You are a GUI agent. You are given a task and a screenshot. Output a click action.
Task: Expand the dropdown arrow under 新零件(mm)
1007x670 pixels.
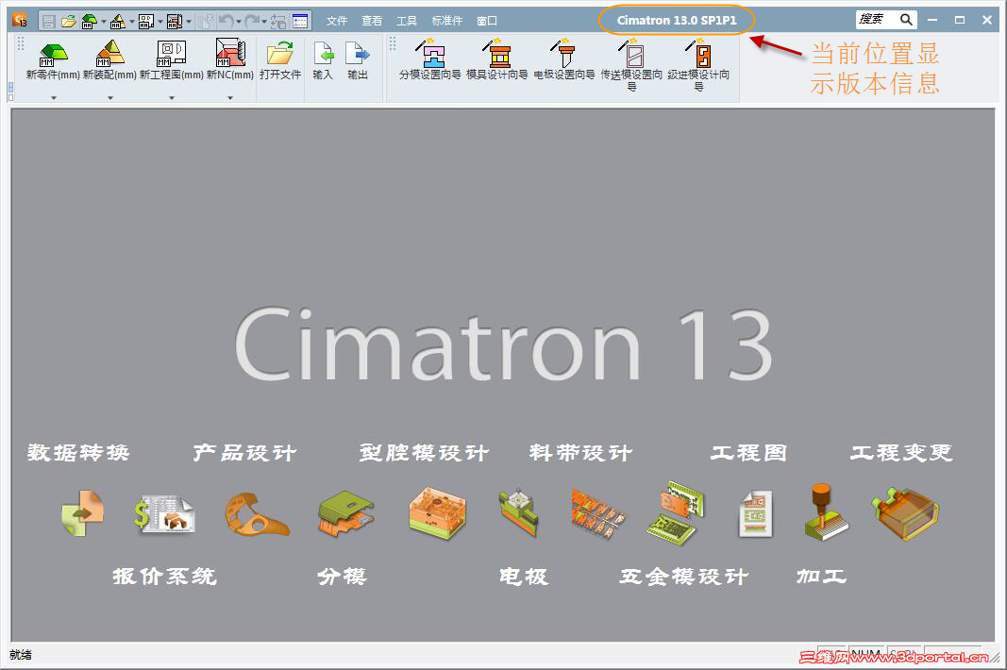pyautogui.click(x=53, y=97)
